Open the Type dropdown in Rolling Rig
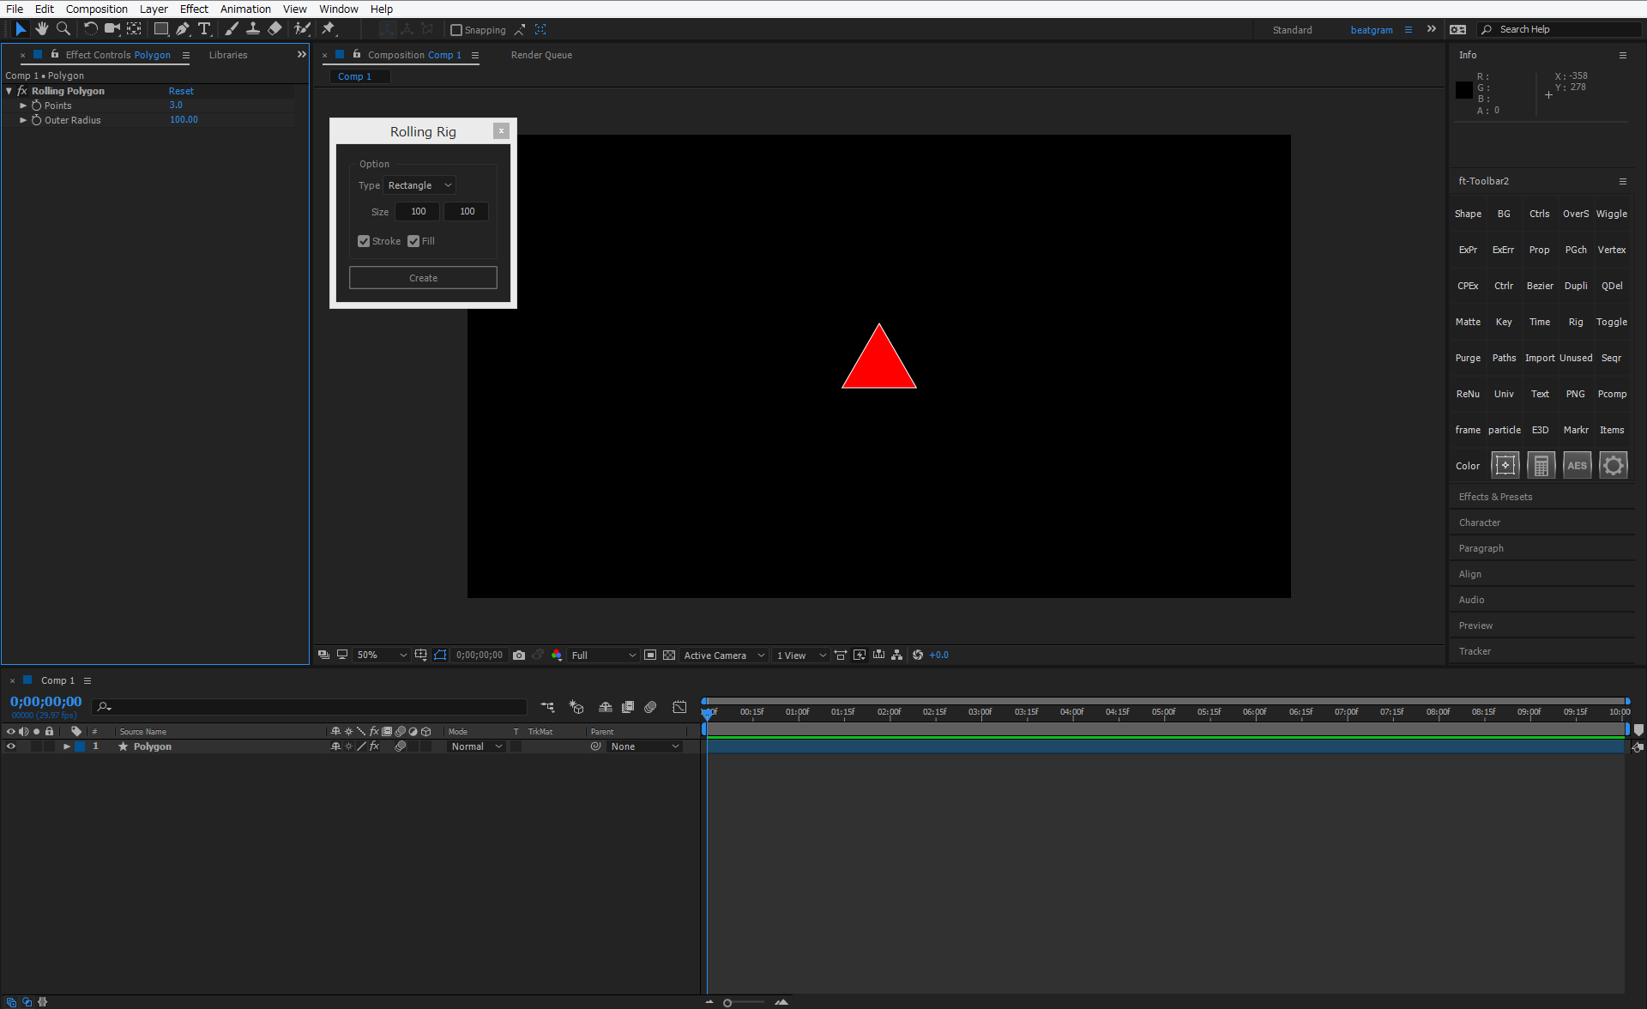Image resolution: width=1647 pixels, height=1009 pixels. coord(419,184)
